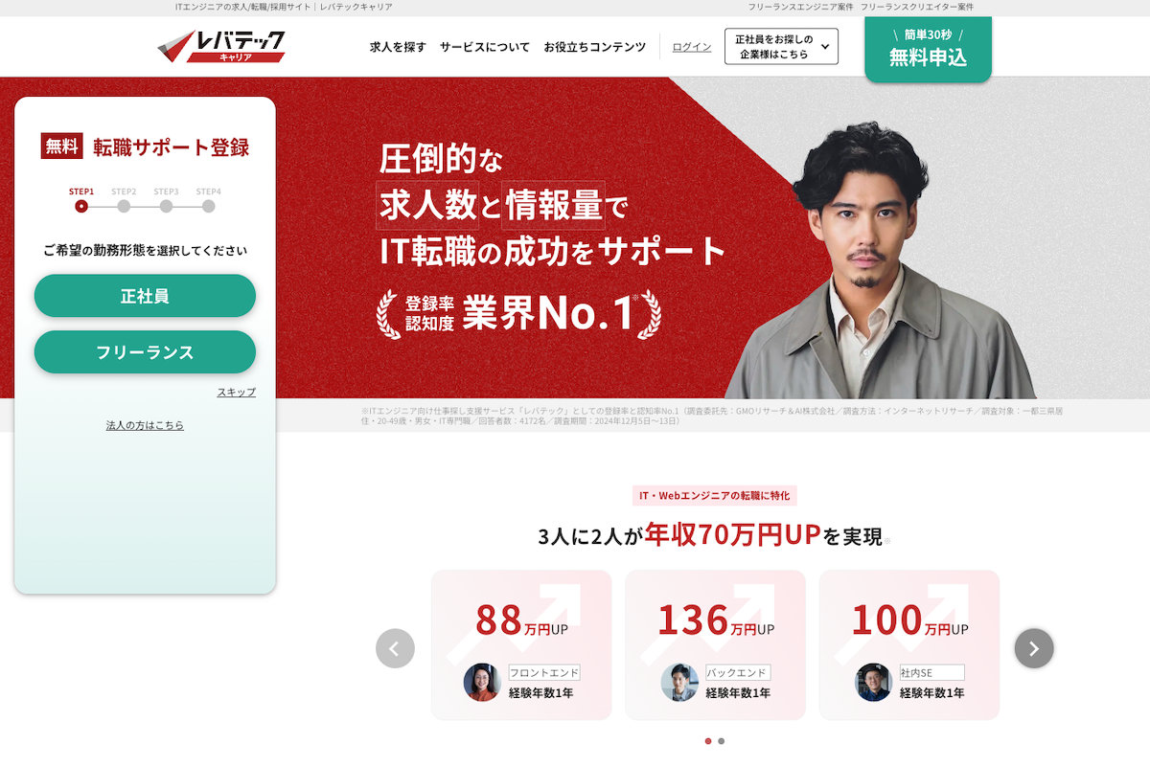Image resolution: width=1150 pixels, height=766 pixels.
Task: Open the 求人を探す menu
Action: (x=398, y=47)
